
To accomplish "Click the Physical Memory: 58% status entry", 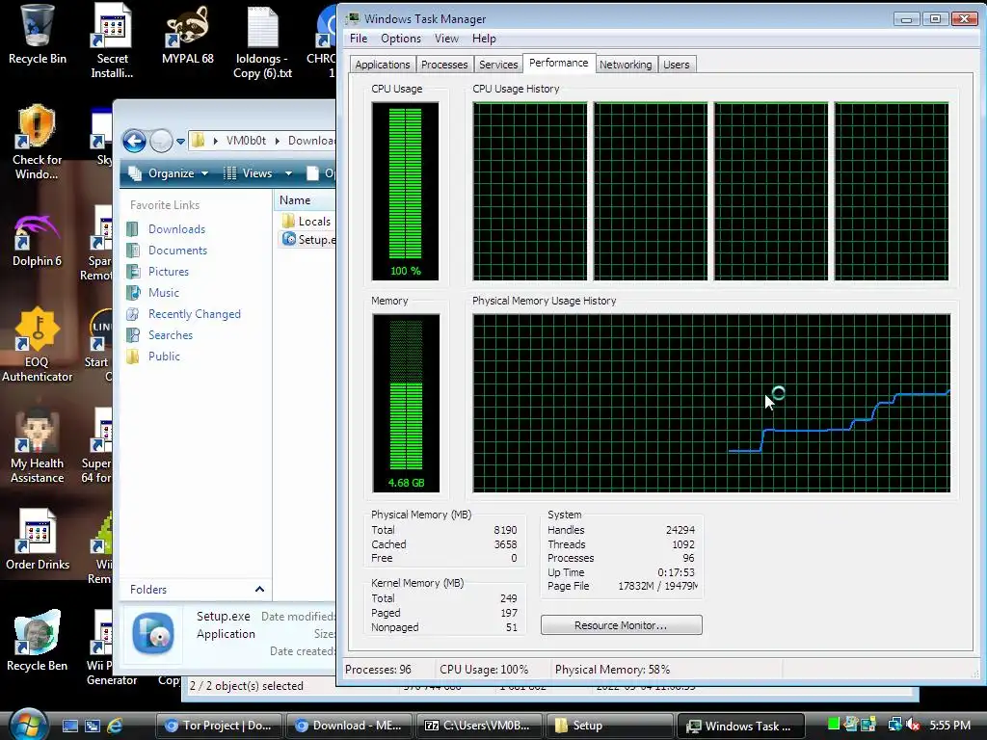I will [612, 670].
